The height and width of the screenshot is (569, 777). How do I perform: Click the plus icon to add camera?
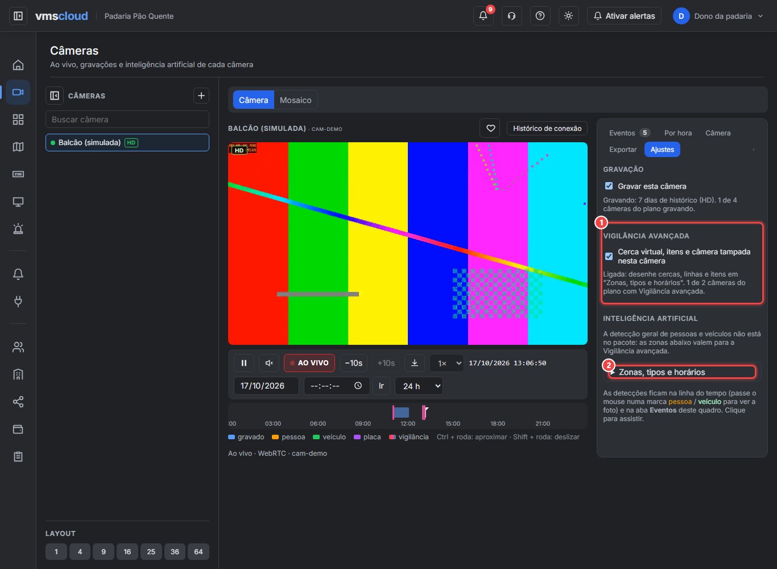click(x=201, y=96)
